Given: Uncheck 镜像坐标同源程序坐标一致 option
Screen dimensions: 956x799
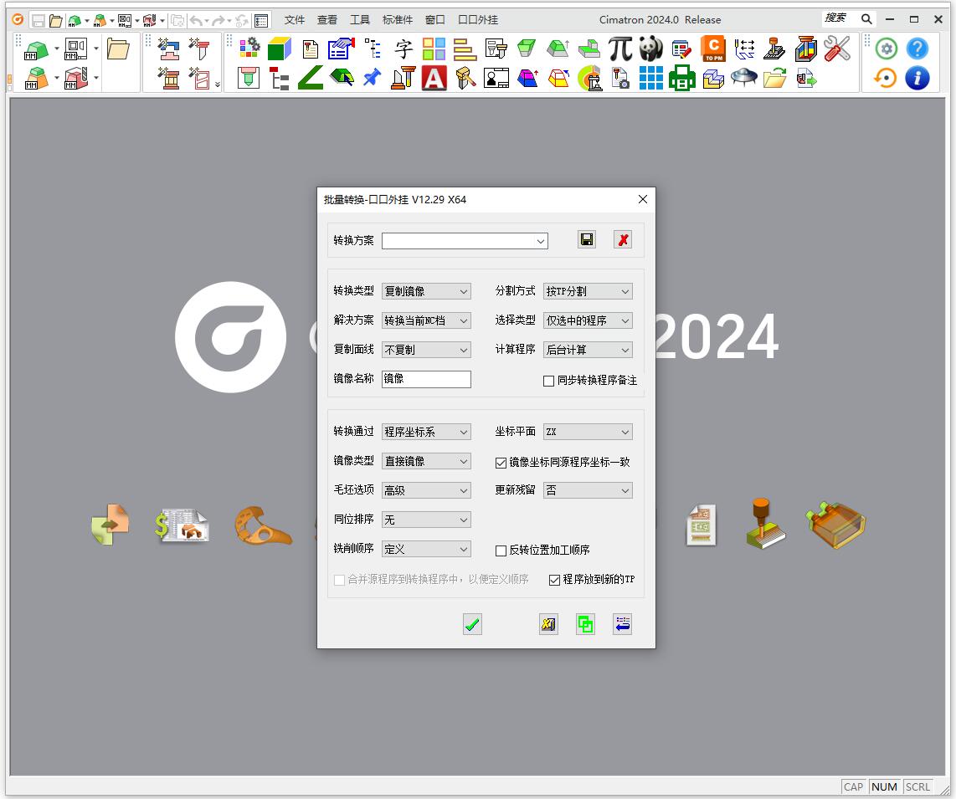Looking at the screenshot, I should [x=501, y=462].
